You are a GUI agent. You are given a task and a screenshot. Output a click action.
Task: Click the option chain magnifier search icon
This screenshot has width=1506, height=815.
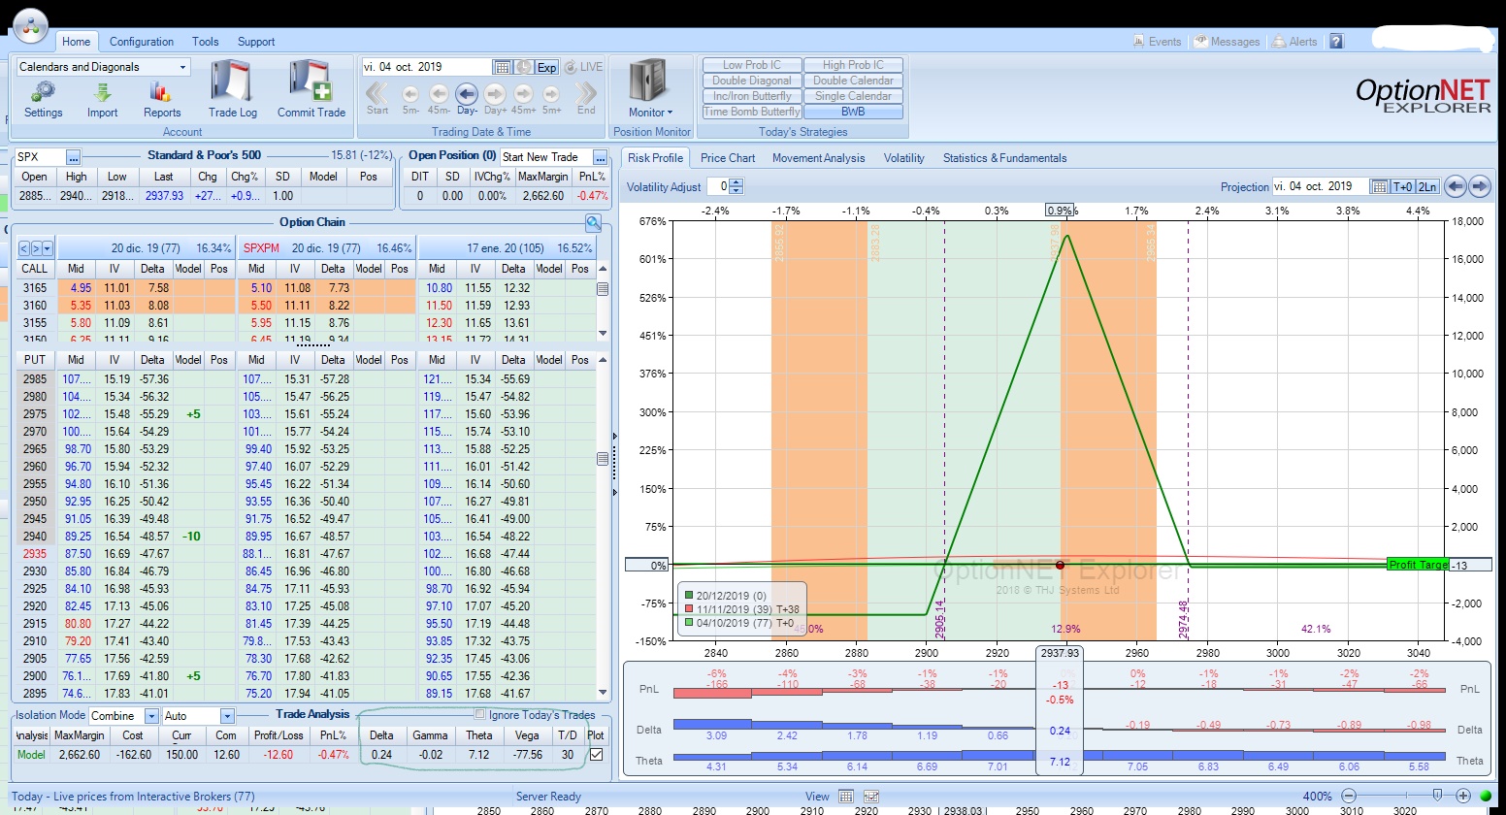pos(593,223)
